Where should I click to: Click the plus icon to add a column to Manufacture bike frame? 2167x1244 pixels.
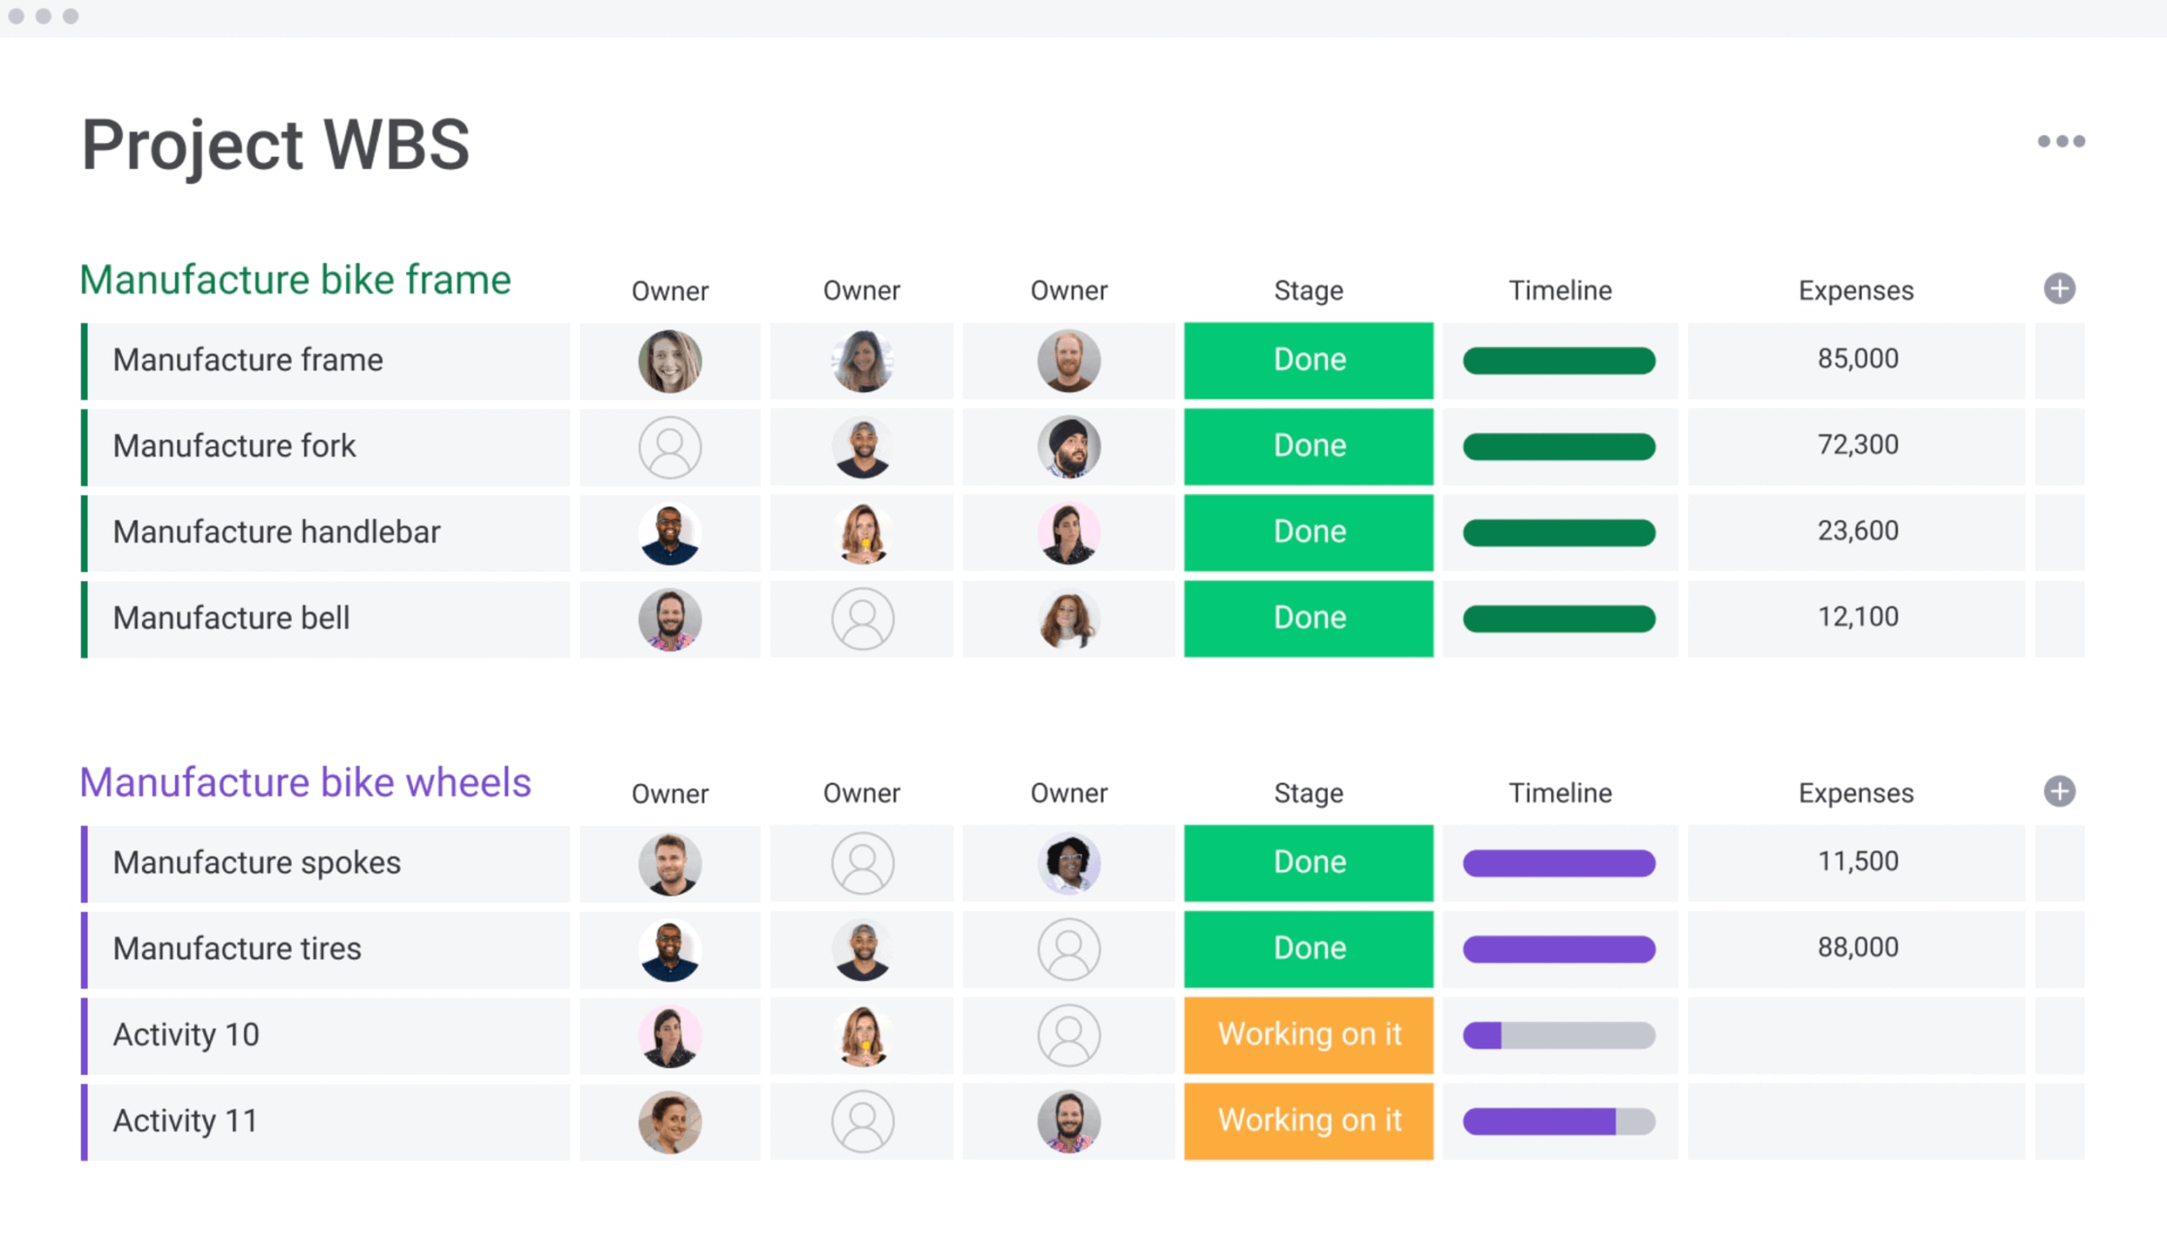click(x=2060, y=289)
